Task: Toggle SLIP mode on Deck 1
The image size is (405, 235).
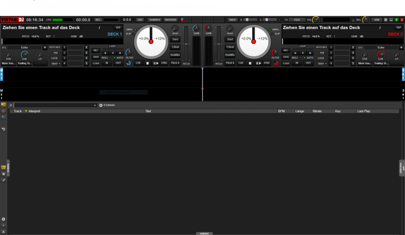Action: pos(134,34)
